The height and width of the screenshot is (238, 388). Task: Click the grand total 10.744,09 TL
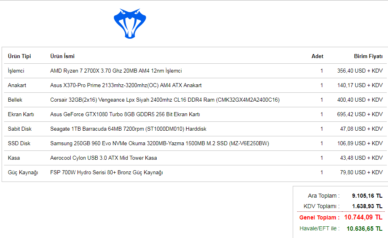click(x=363, y=217)
